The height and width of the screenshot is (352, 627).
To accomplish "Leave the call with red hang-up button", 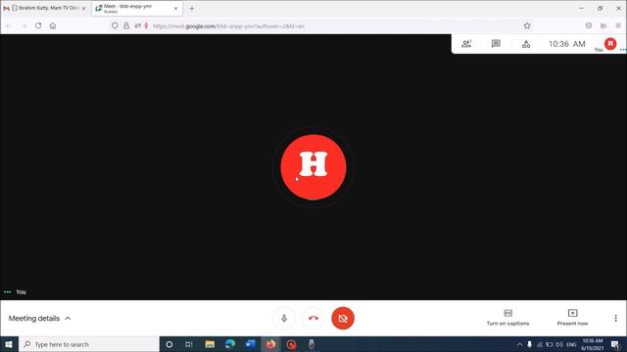I will point(313,318).
